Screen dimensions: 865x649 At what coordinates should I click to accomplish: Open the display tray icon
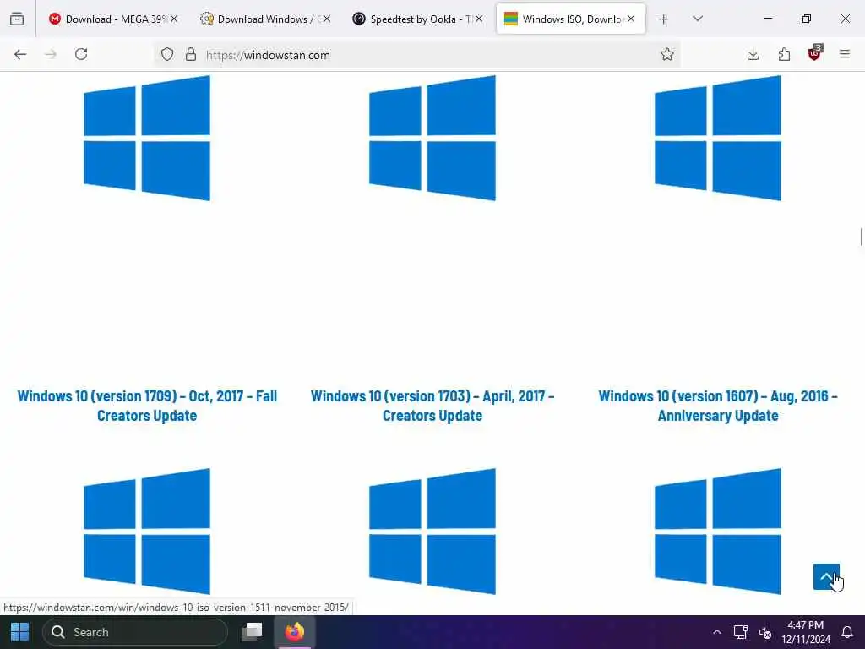click(x=740, y=632)
